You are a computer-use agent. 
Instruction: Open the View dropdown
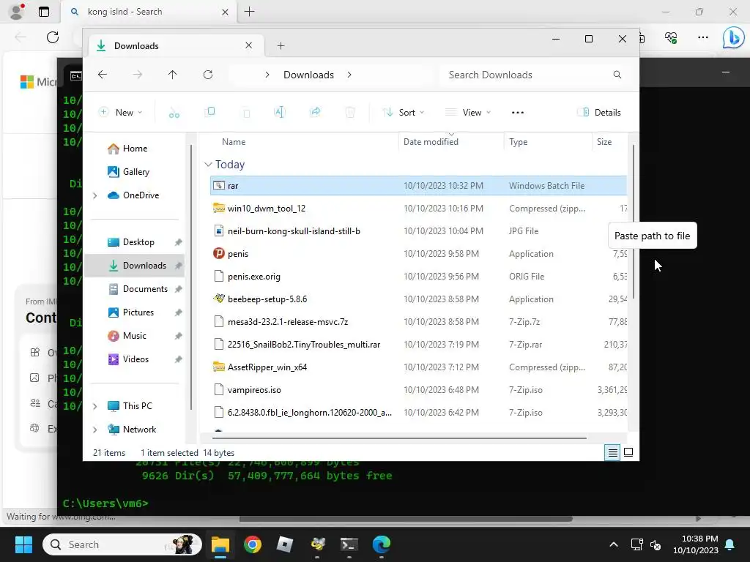pos(468,112)
